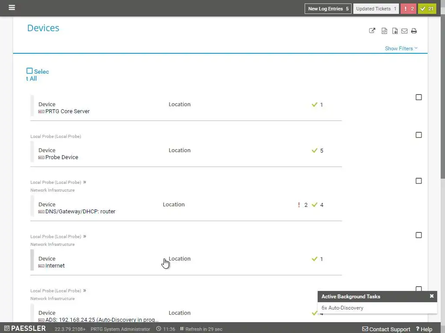Click device icon beside Probe Device
This screenshot has height=333, width=445.
pos(41,157)
